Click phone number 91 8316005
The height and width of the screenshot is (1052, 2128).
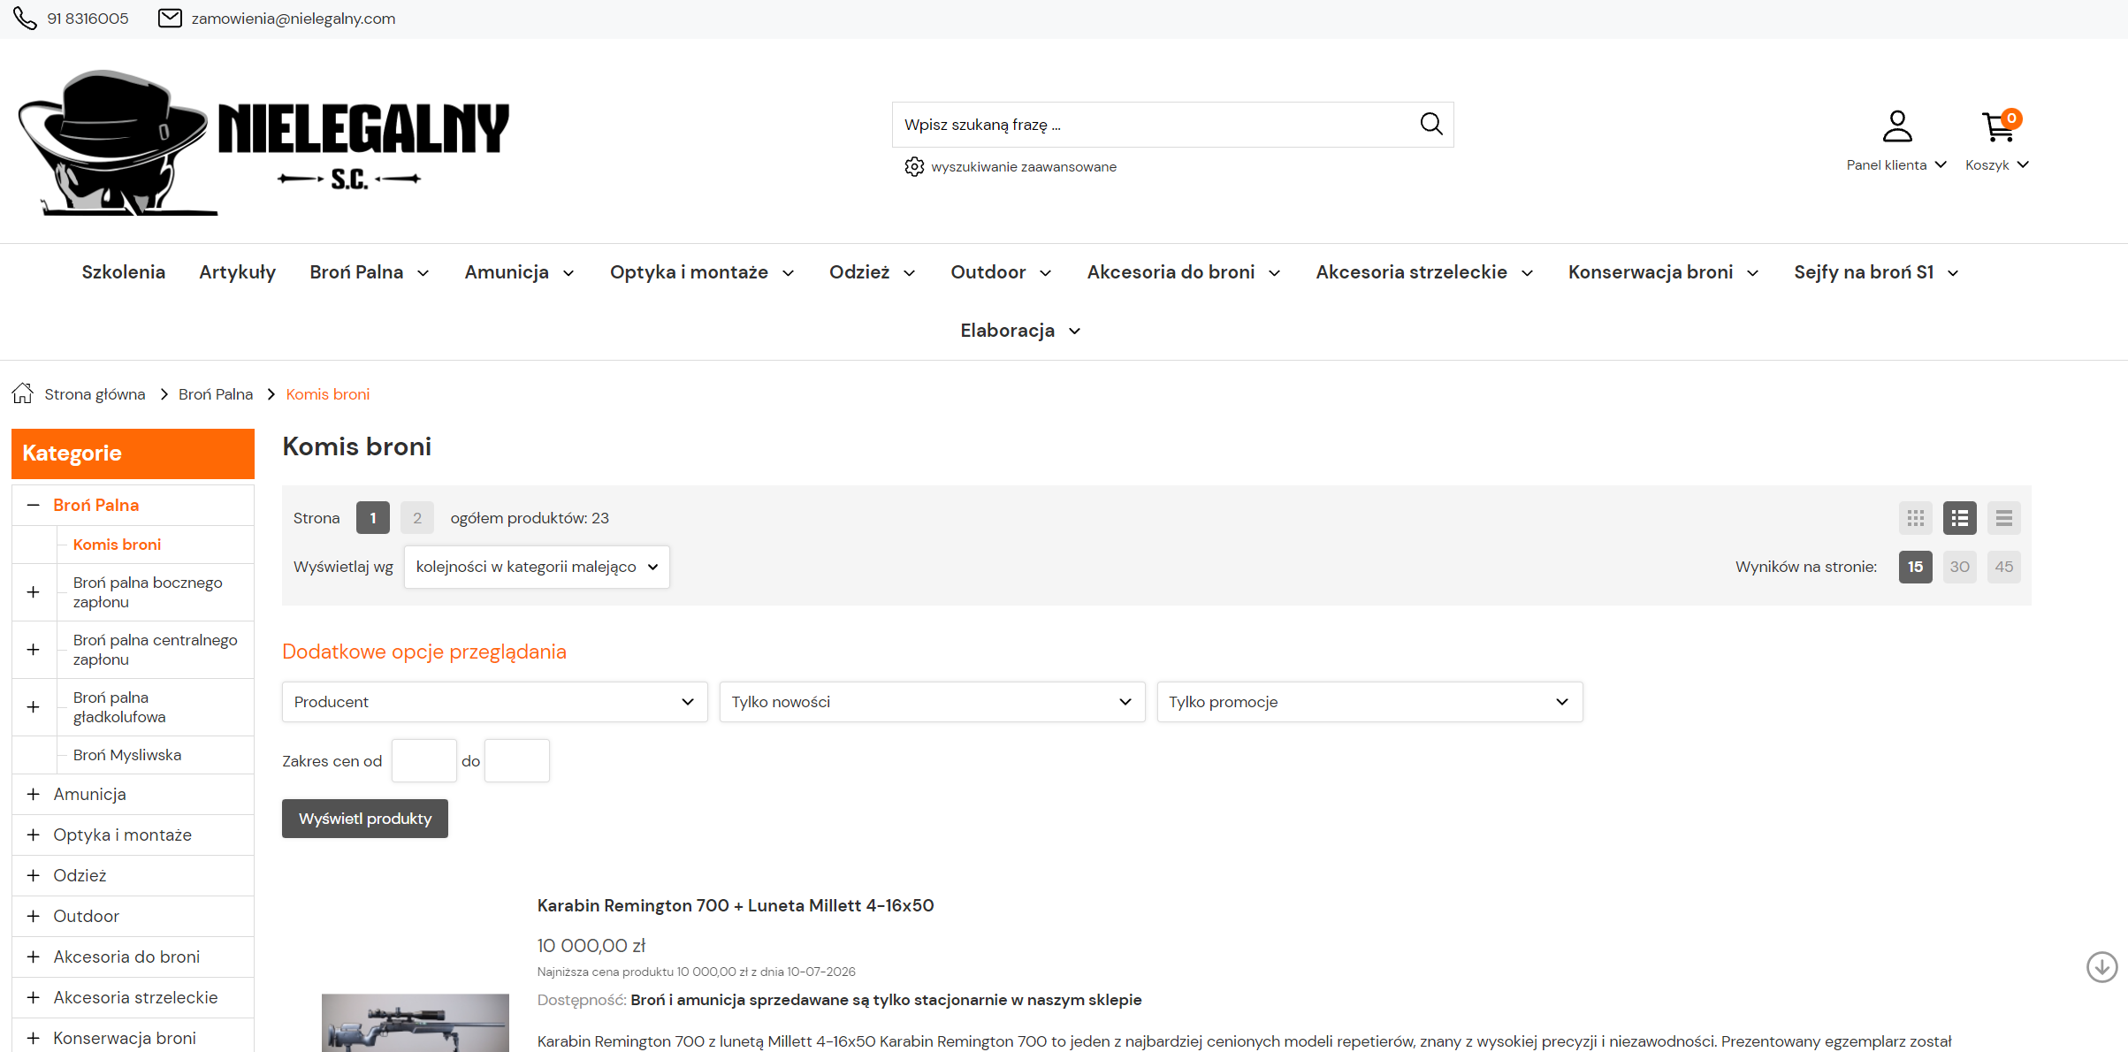88,19
